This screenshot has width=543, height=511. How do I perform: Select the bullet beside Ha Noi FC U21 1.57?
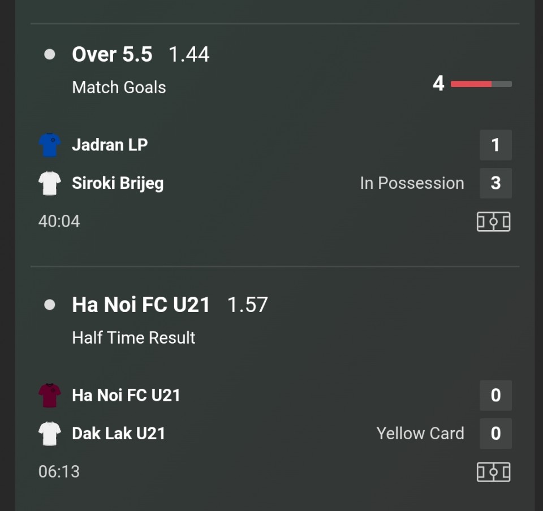coord(50,305)
